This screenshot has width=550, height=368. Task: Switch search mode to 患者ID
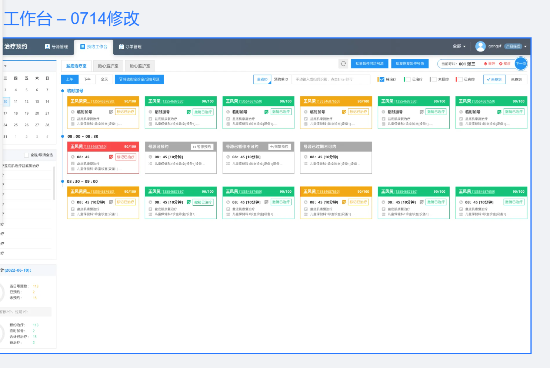263,80
